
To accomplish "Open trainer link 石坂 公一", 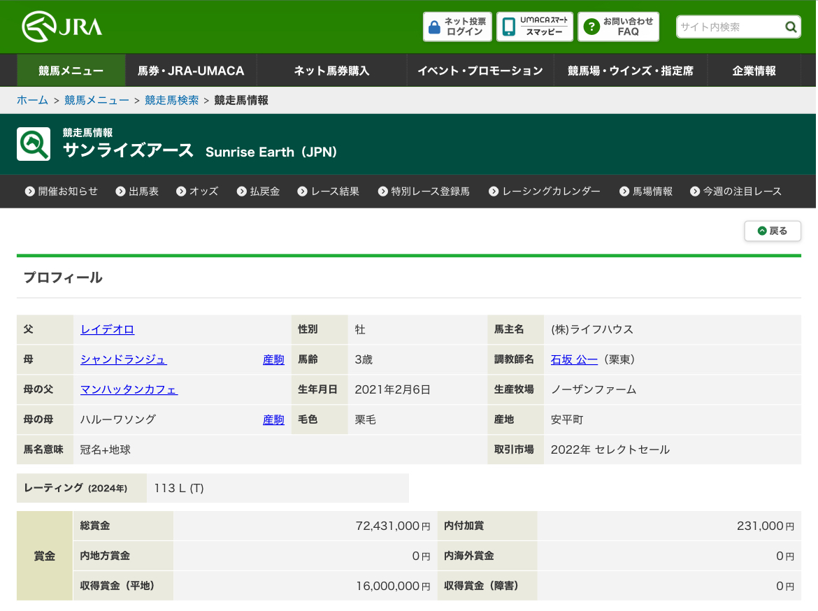I will [574, 359].
